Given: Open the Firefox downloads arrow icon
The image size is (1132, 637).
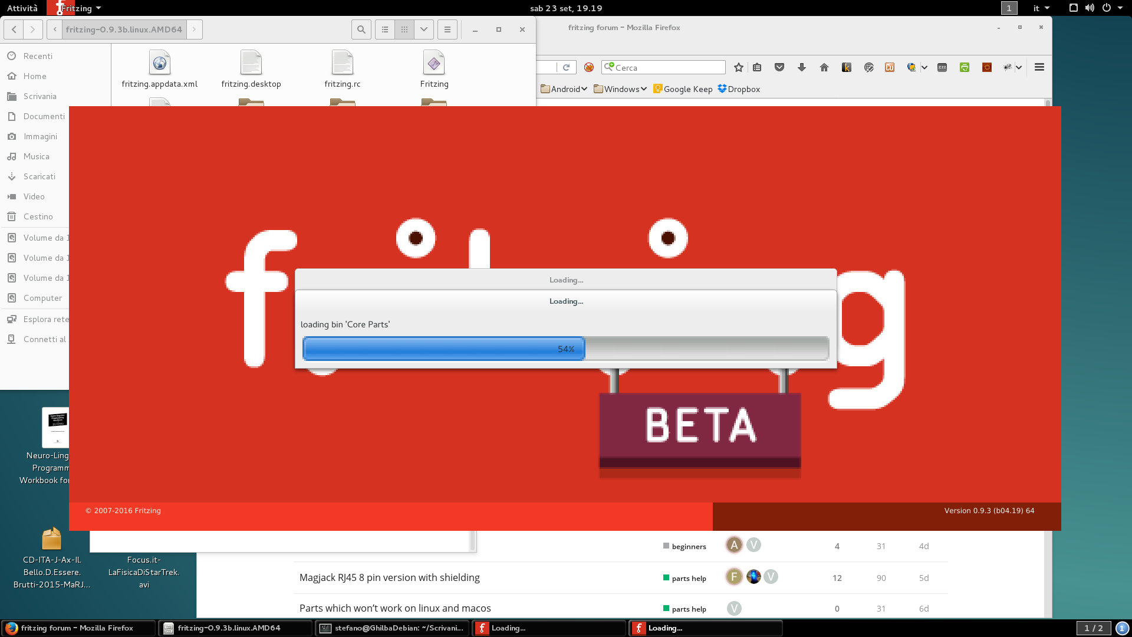Looking at the screenshot, I should (802, 67).
